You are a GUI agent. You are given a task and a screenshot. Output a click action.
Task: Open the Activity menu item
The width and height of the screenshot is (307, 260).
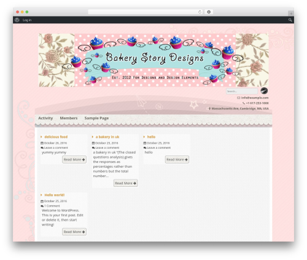tap(45, 118)
